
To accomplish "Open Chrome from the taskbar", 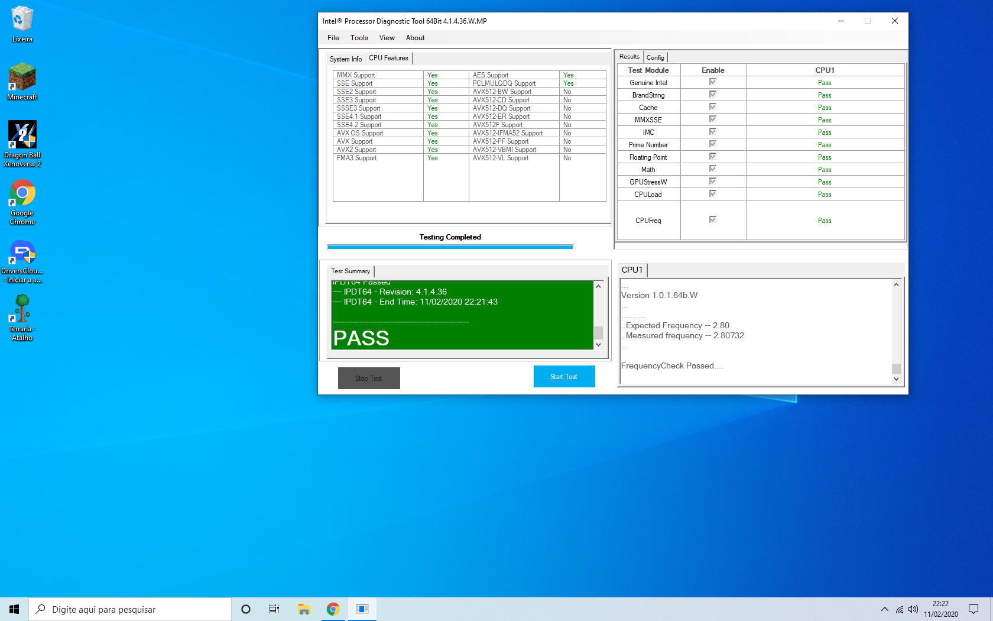I will [x=333, y=609].
